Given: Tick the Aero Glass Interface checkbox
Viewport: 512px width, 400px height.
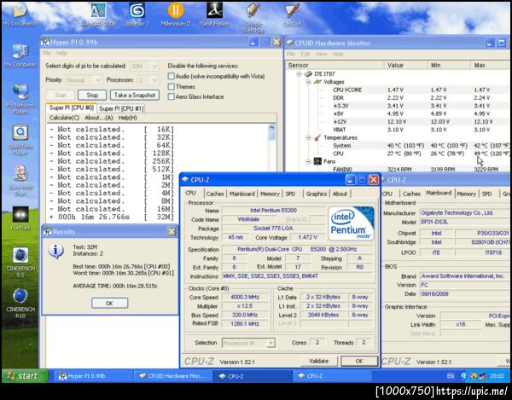Looking at the screenshot, I should tap(171, 96).
